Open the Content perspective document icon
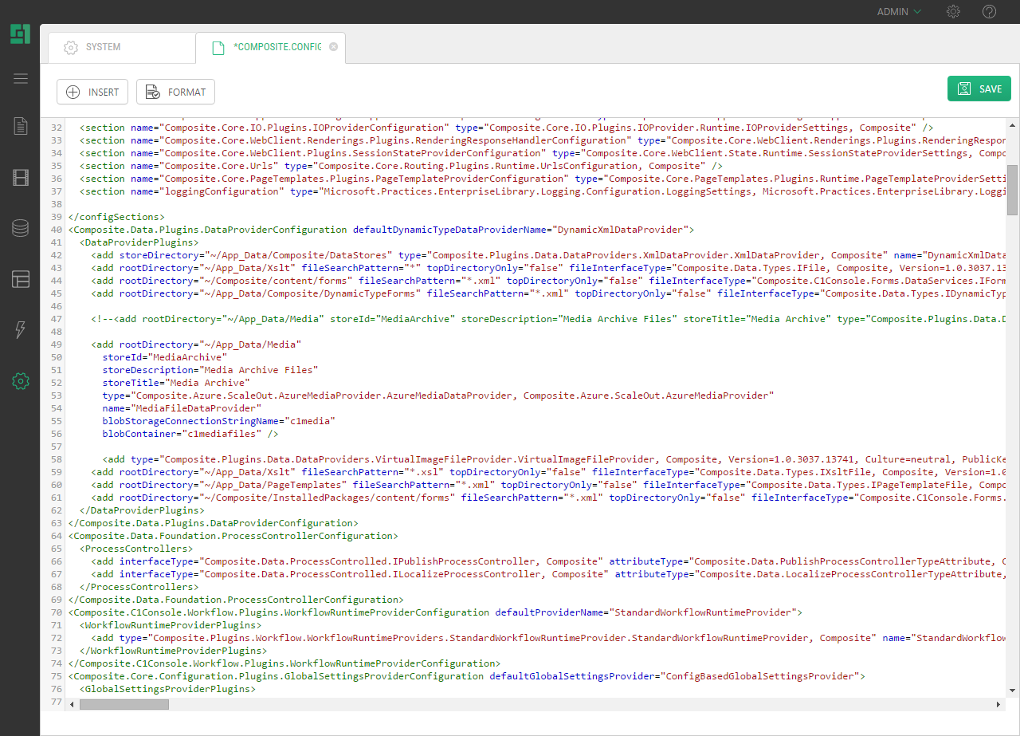 pyautogui.click(x=21, y=126)
